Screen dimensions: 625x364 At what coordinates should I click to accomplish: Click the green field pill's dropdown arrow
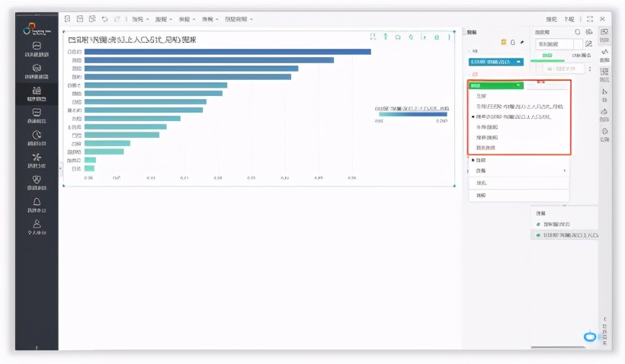coord(518,85)
